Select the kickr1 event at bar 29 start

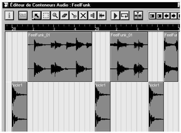(103, 107)
